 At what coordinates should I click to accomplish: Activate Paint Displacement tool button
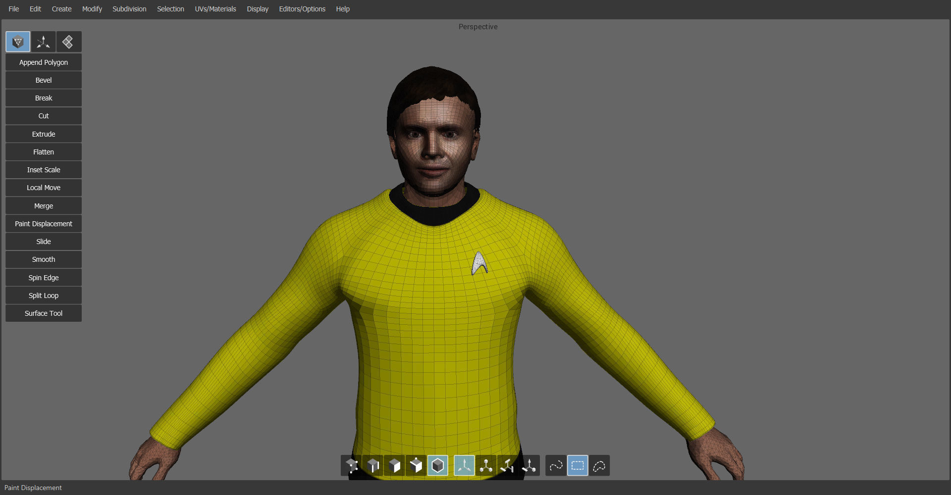(x=44, y=224)
